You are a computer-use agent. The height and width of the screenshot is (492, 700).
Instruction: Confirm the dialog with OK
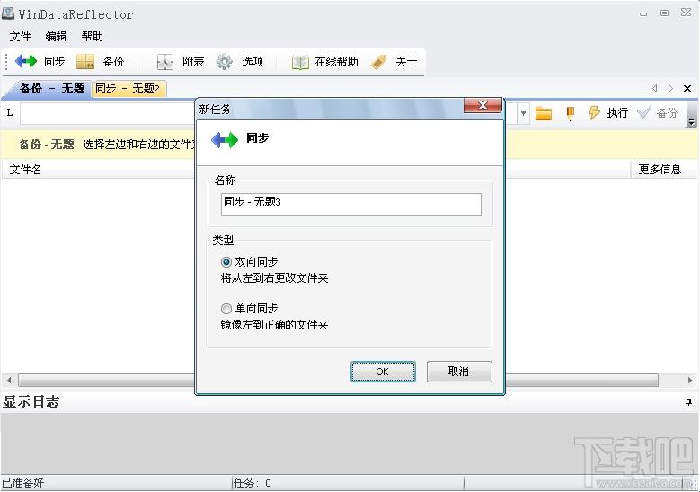click(383, 372)
